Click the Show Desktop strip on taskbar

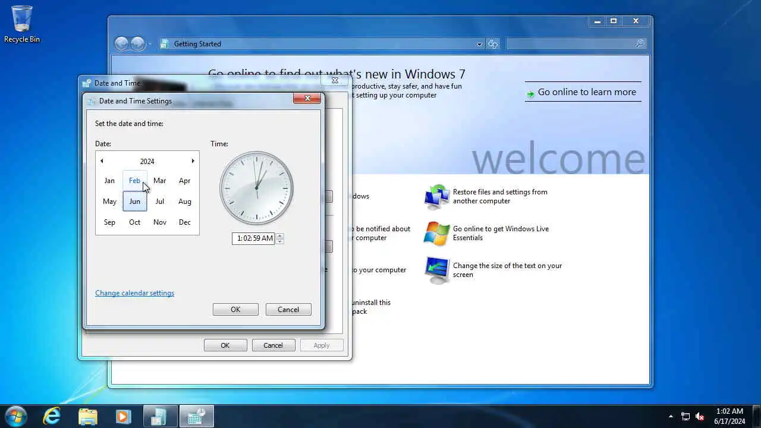click(756, 416)
